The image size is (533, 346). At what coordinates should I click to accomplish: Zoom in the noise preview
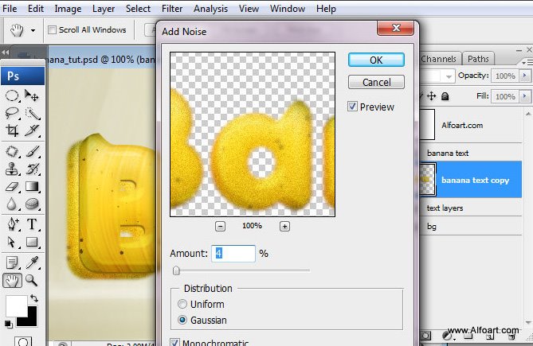(x=285, y=226)
